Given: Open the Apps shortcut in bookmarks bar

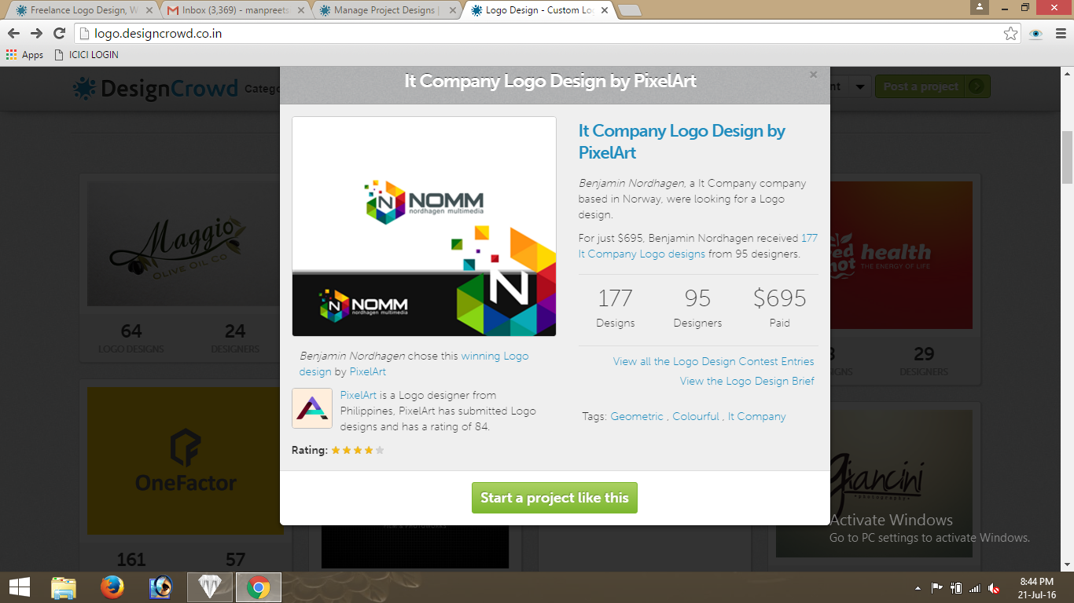Looking at the screenshot, I should (x=24, y=55).
